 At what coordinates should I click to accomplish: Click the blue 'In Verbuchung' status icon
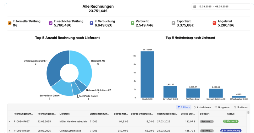click(x=92, y=23)
